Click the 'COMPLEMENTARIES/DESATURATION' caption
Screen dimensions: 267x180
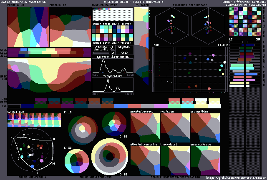point(175,177)
